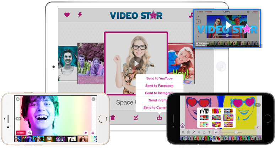Adjust the slider on the layer editor preview
The image size is (275, 149).
[227, 35]
